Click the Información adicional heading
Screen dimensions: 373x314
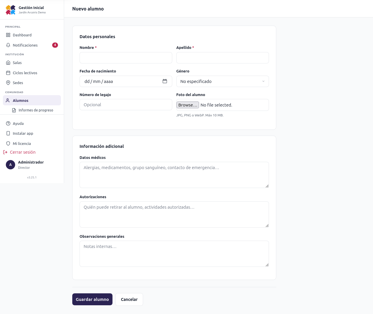[102, 146]
